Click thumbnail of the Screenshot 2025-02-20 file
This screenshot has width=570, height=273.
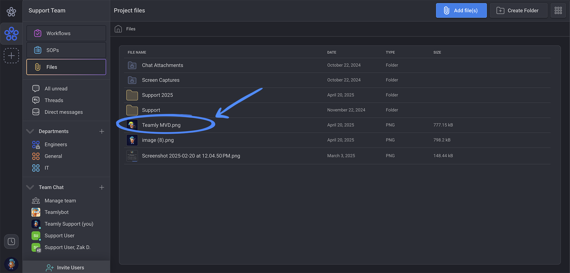132,156
